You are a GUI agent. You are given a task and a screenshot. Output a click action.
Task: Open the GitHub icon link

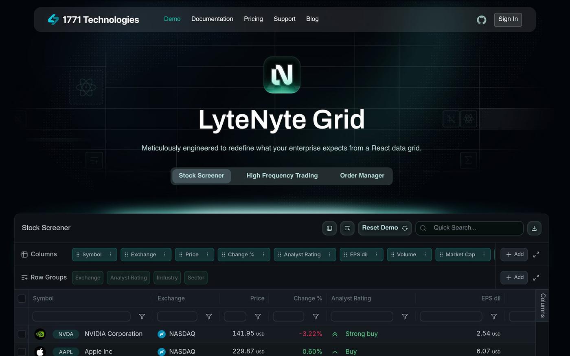click(x=481, y=20)
